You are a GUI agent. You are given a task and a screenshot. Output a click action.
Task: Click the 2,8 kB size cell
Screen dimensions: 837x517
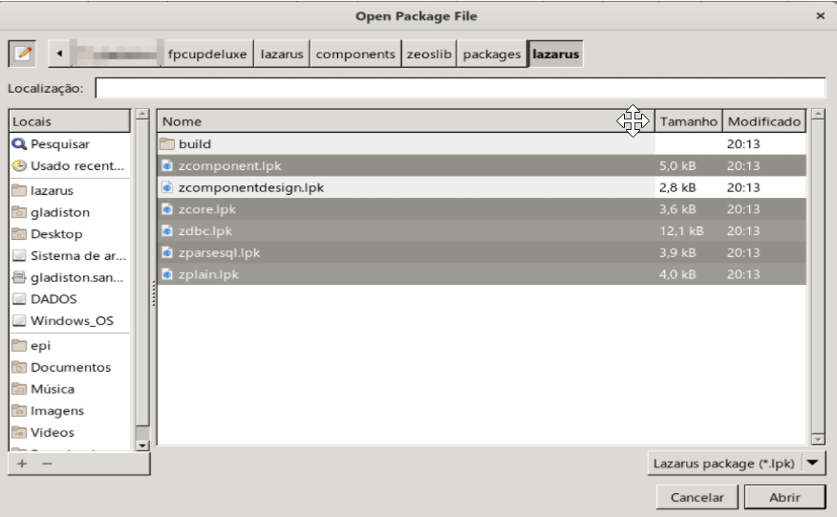(x=677, y=187)
